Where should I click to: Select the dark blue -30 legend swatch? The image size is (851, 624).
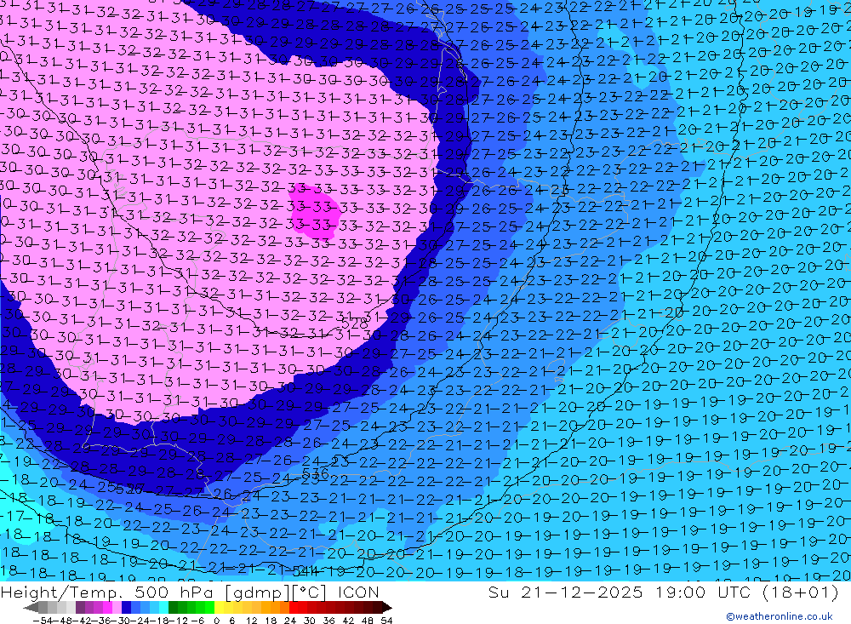click(x=127, y=607)
